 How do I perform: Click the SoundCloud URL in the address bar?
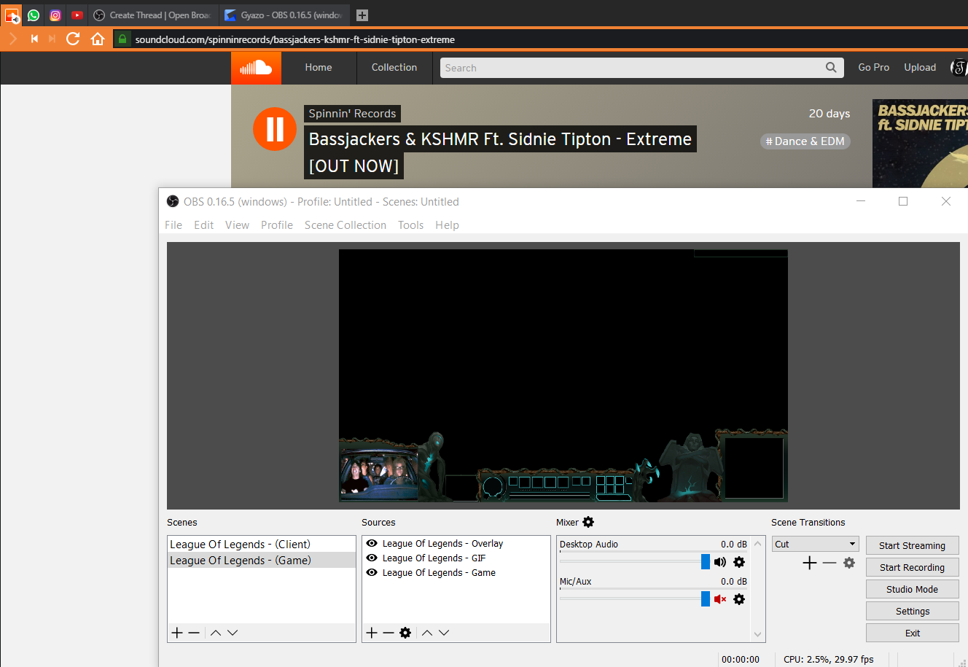click(x=294, y=39)
